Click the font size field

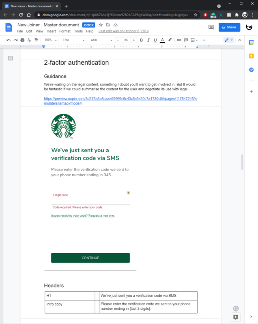pyautogui.click(x=126, y=40)
